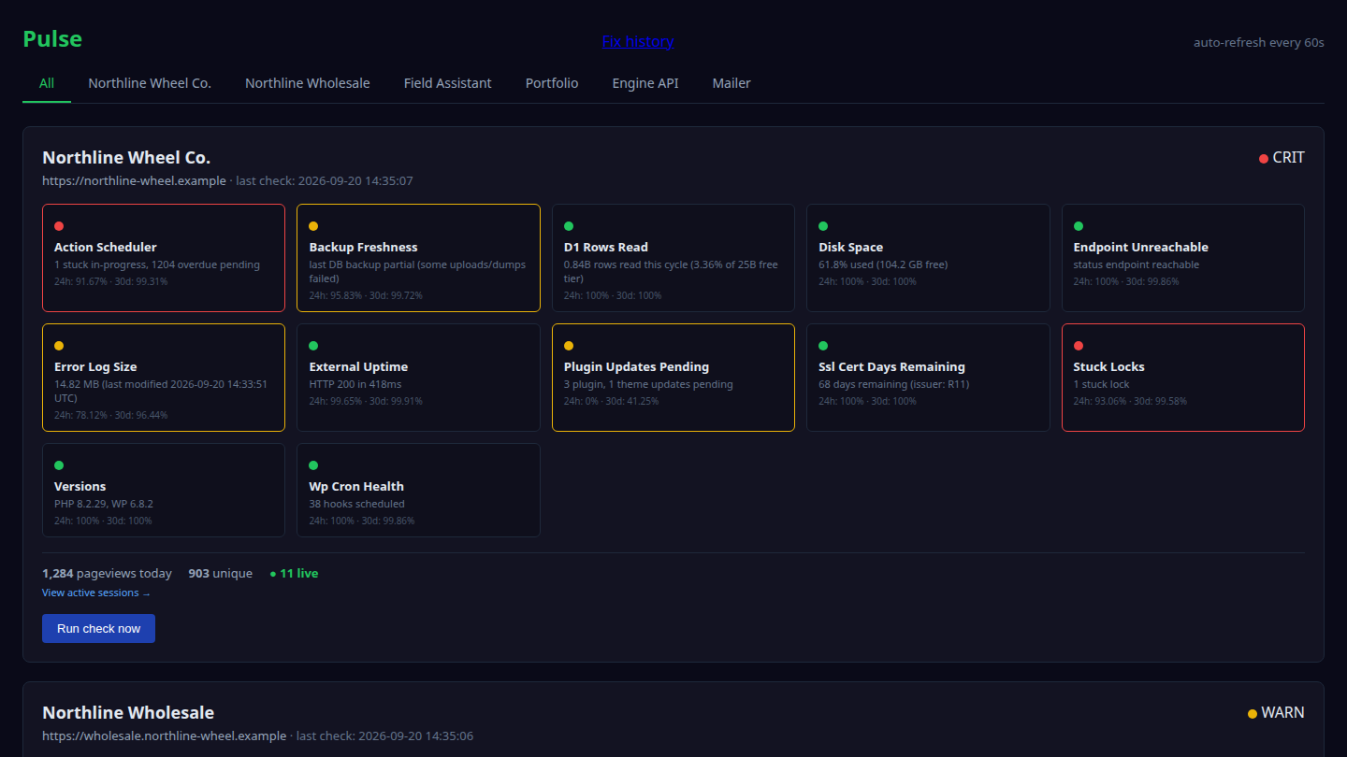Click '61.8% used (104.2 GB free)' text
1347x757 pixels.
pos(883,264)
